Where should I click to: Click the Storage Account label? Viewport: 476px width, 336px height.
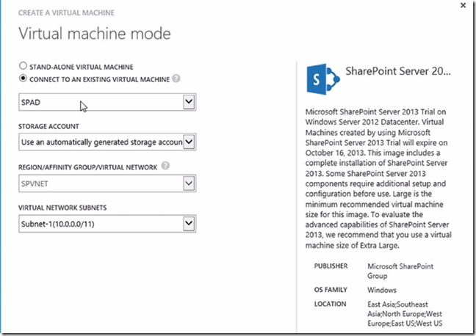point(48,126)
